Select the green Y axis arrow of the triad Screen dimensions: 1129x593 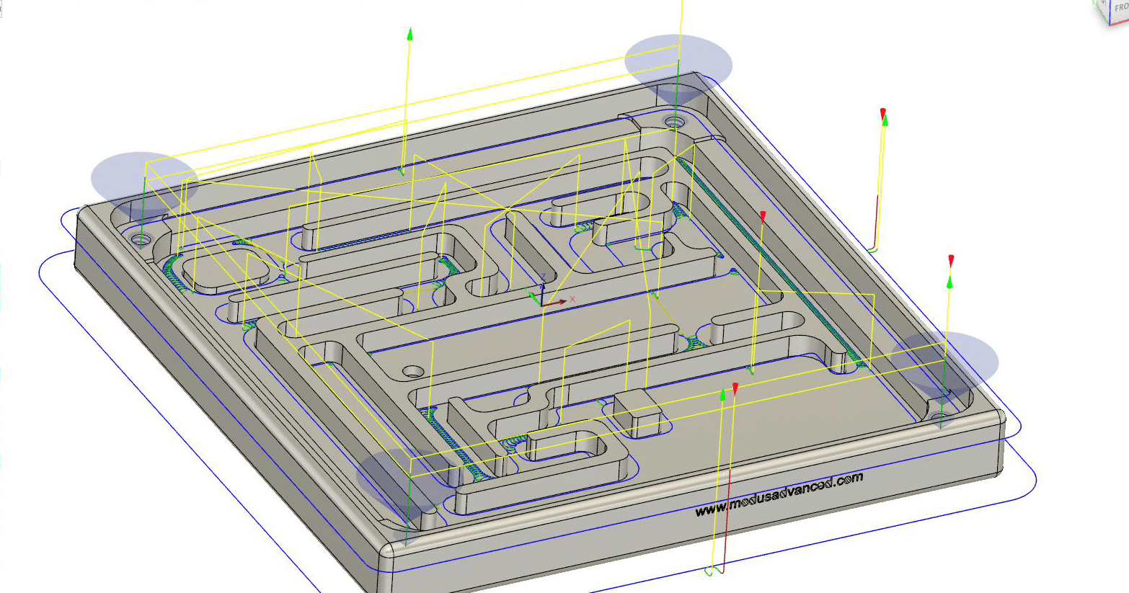(533, 296)
